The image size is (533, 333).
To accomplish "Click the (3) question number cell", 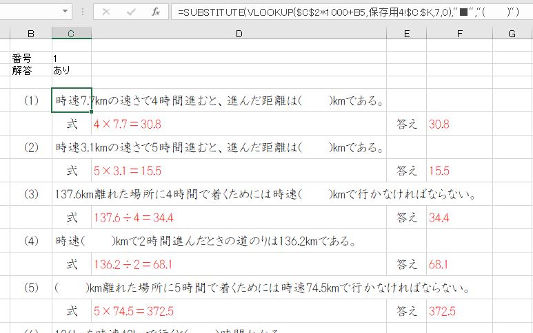I will tap(31, 194).
